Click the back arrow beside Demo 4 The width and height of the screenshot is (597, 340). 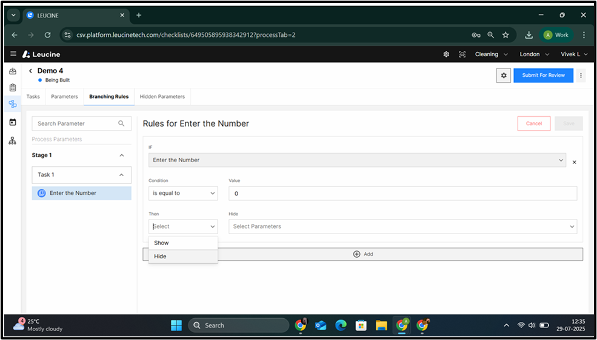(30, 71)
